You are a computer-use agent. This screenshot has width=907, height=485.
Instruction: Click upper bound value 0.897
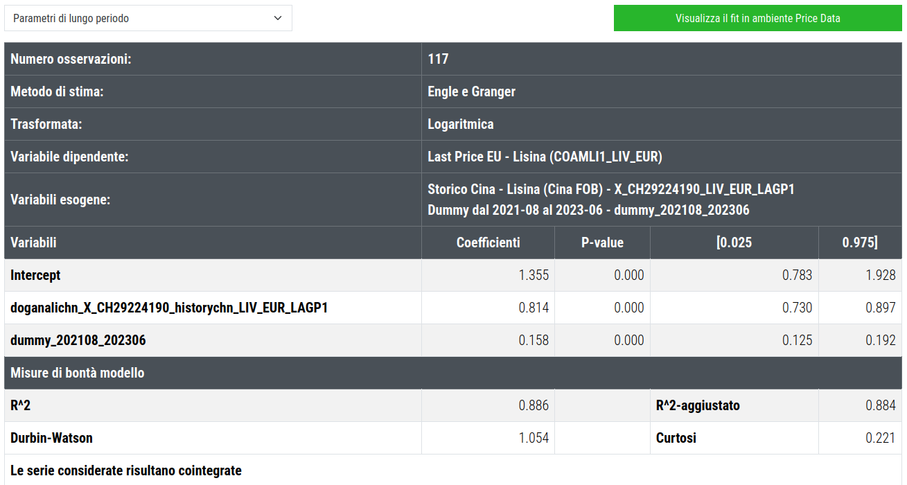pyautogui.click(x=881, y=308)
